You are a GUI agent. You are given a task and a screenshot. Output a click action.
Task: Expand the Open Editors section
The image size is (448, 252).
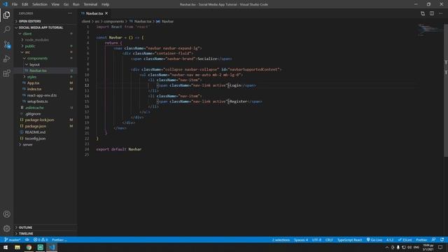29,21
